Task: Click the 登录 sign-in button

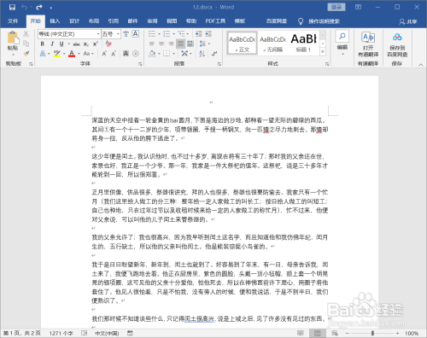Action: tap(336, 7)
